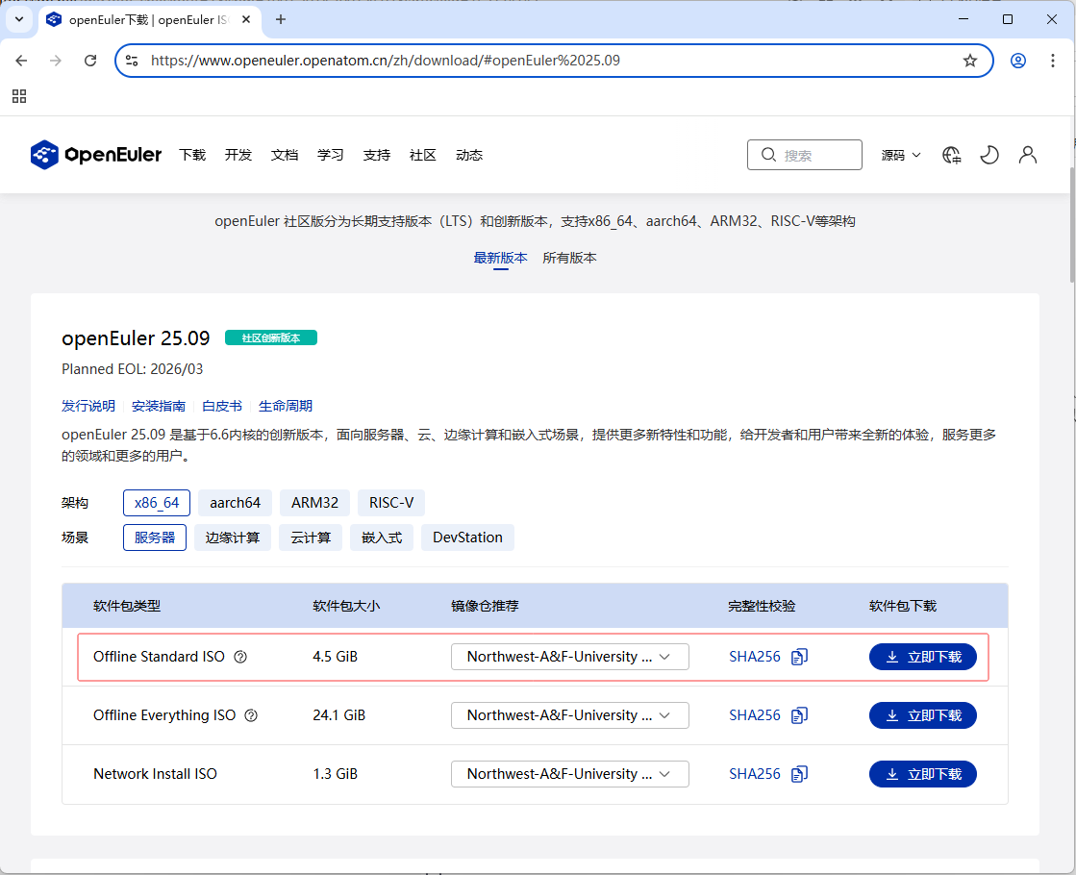Switch to the 所有版本 tab
1076x875 pixels.
[x=569, y=258]
